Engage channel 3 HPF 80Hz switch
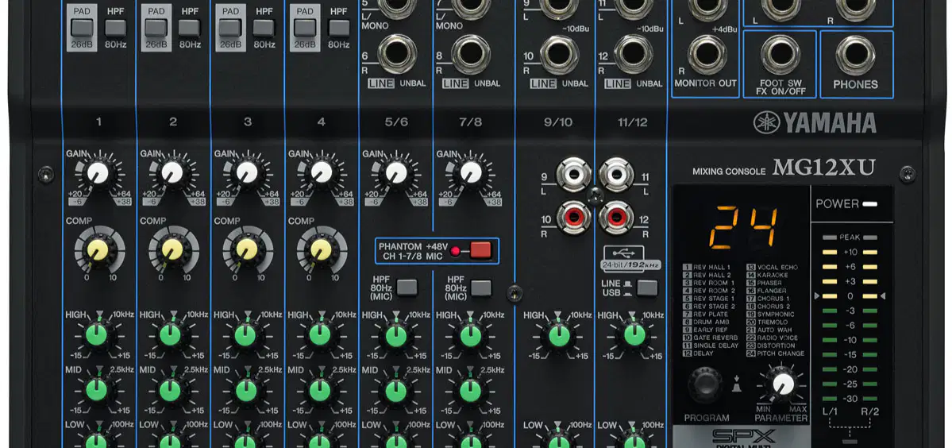The height and width of the screenshot is (448, 952). 264,28
